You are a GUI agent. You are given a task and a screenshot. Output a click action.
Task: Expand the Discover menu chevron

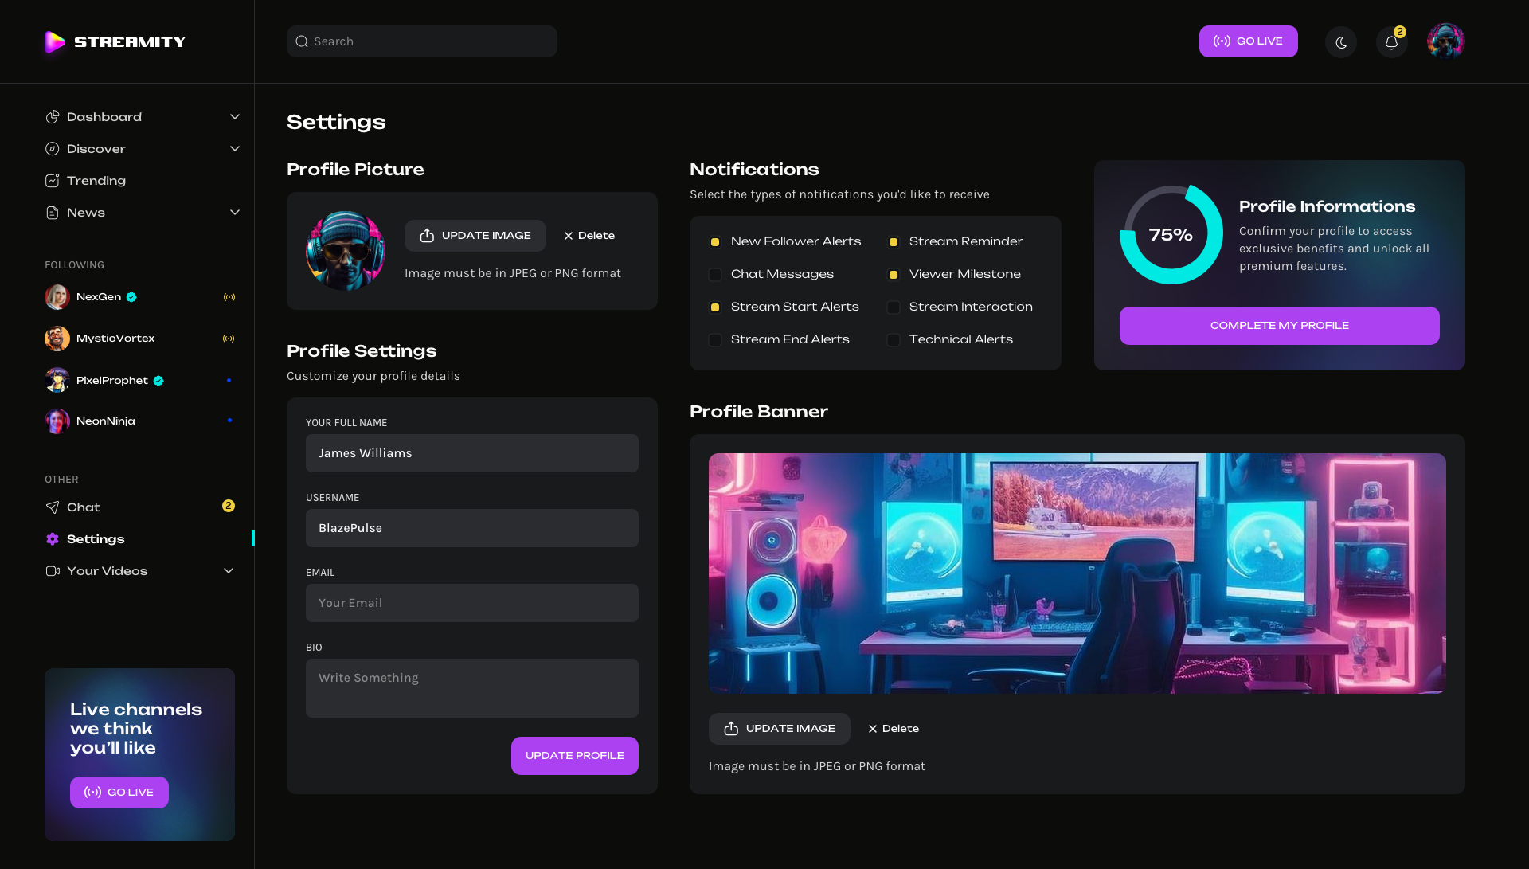pyautogui.click(x=235, y=148)
